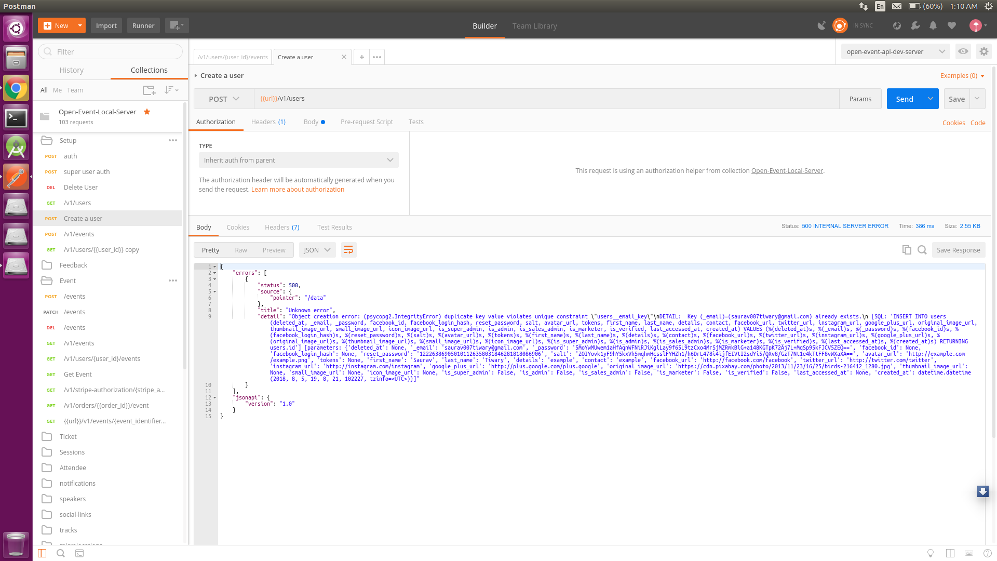Image resolution: width=997 pixels, height=561 pixels.
Task: Open tab options three dots menu
Action: [x=377, y=57]
